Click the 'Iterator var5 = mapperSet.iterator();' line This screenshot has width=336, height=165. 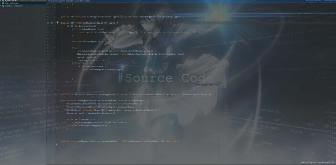point(91,113)
